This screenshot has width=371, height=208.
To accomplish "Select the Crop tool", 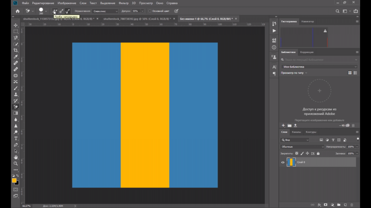I will click(16, 50).
